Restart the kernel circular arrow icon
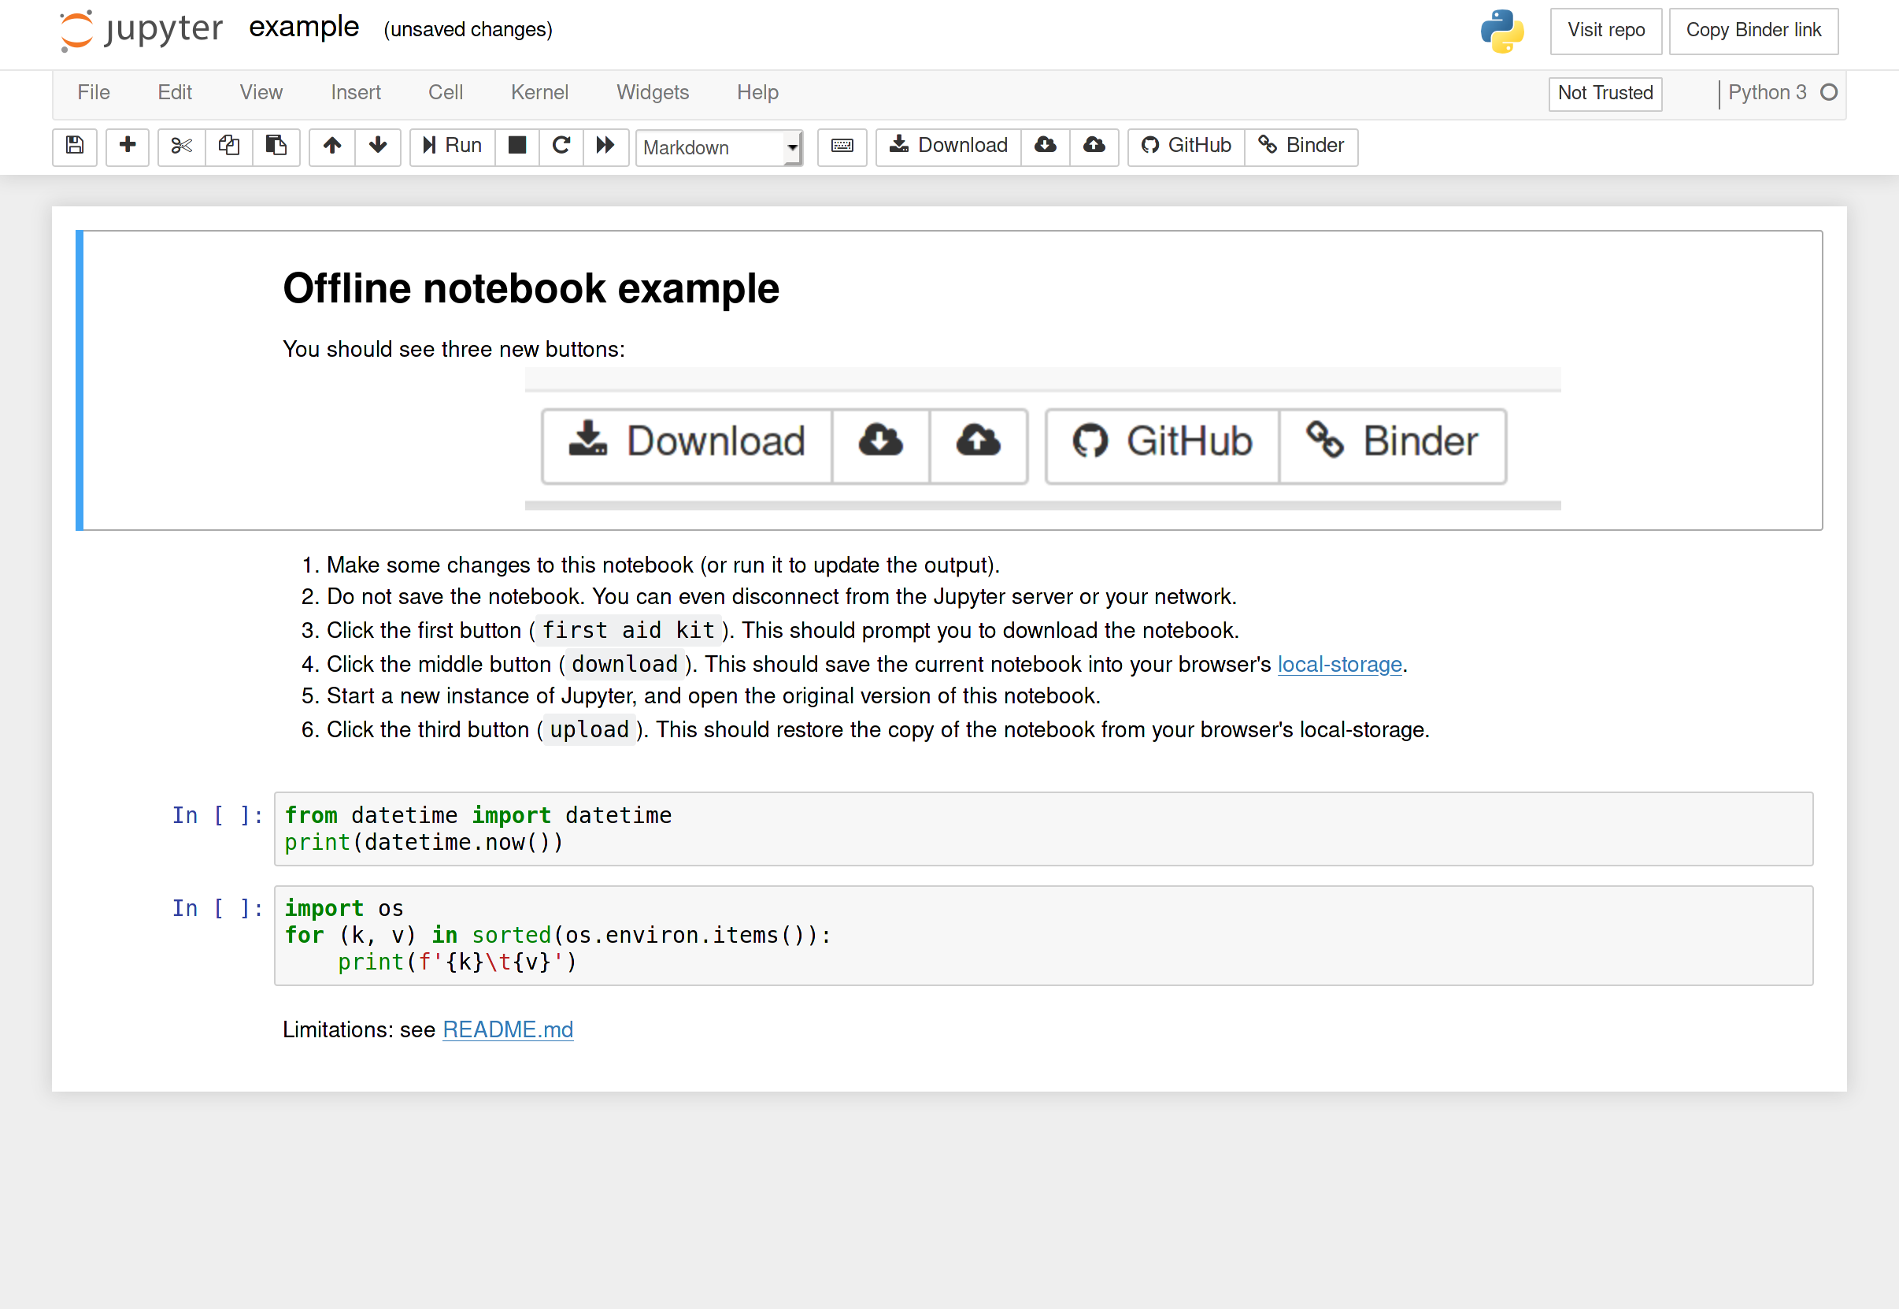Viewport: 1899px width, 1309px height. 561,146
